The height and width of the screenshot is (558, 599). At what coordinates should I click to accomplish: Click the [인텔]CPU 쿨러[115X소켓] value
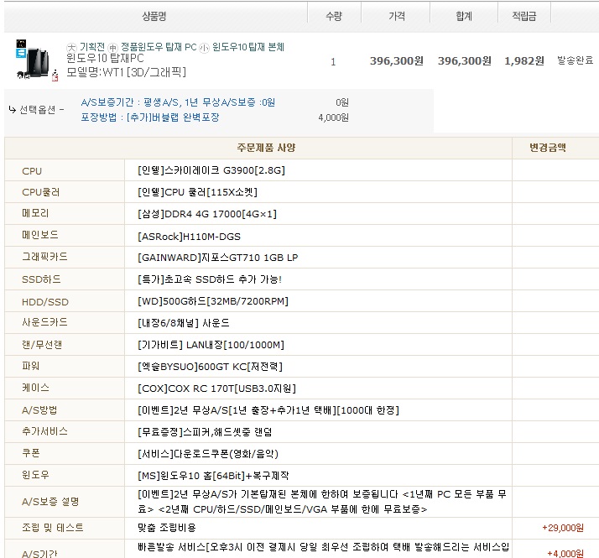point(197,192)
